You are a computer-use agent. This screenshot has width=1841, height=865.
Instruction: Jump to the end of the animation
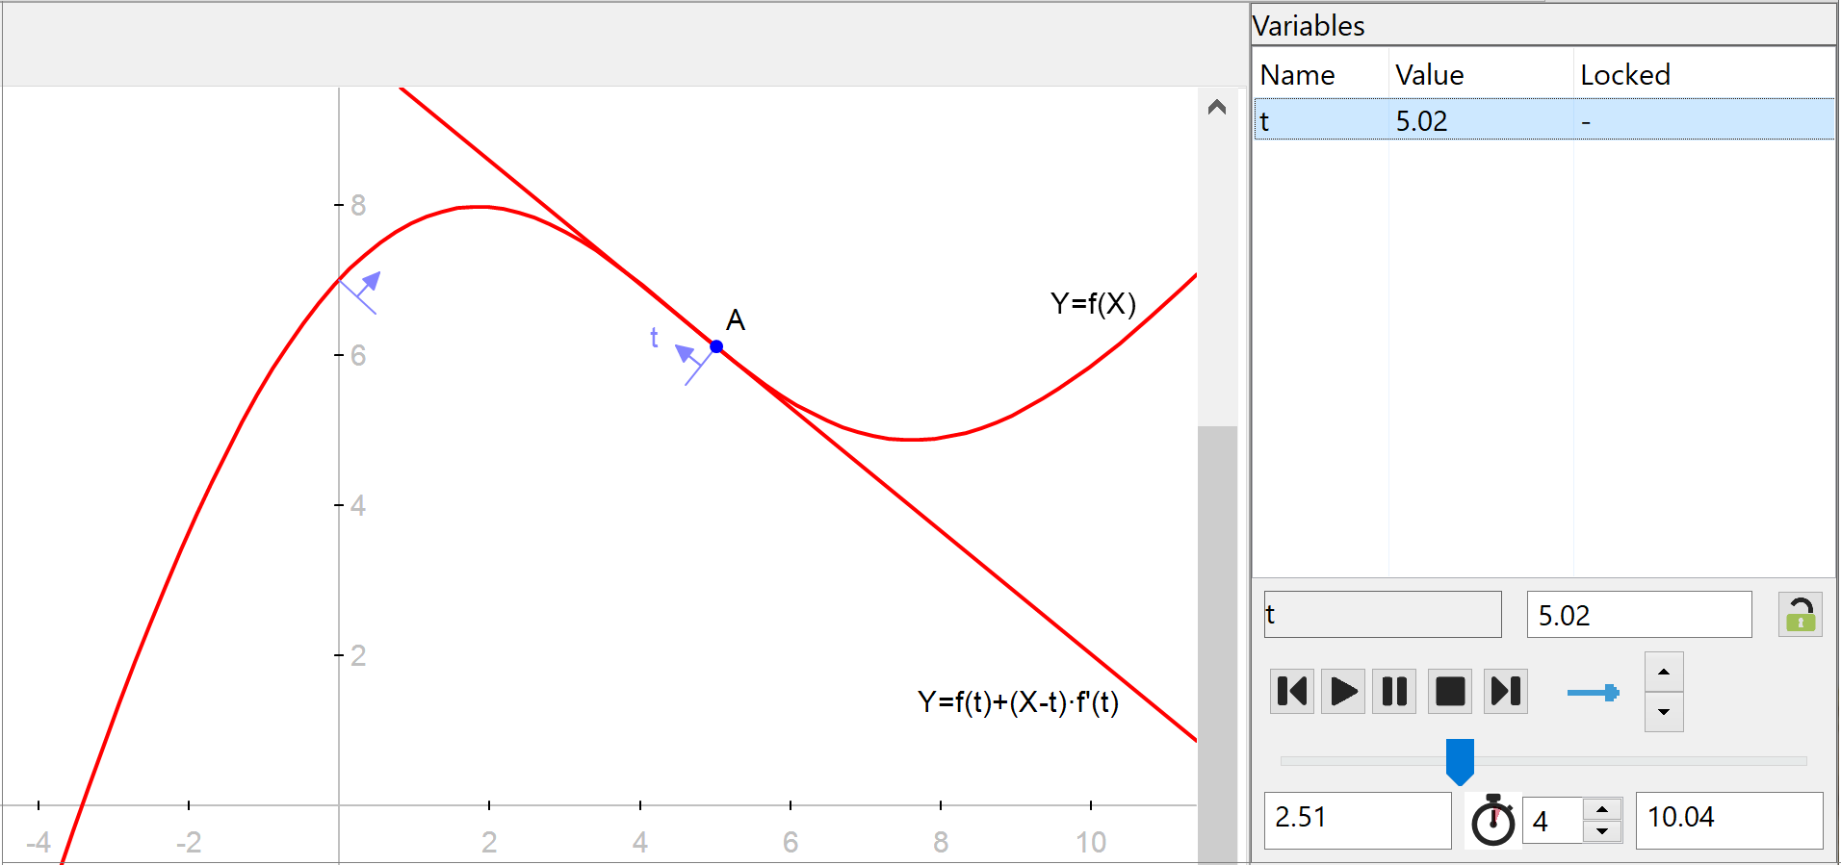pos(1506,692)
